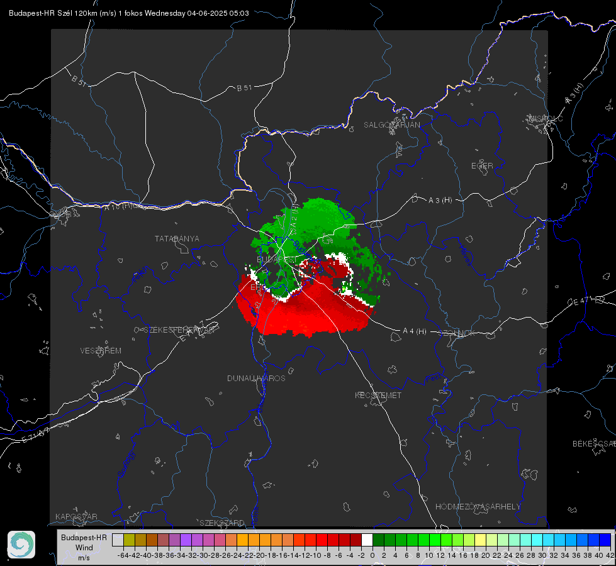Click the B 51 label above Salgótarján route
Image resolution: width=616 pixels, height=566 pixels.
click(244, 88)
